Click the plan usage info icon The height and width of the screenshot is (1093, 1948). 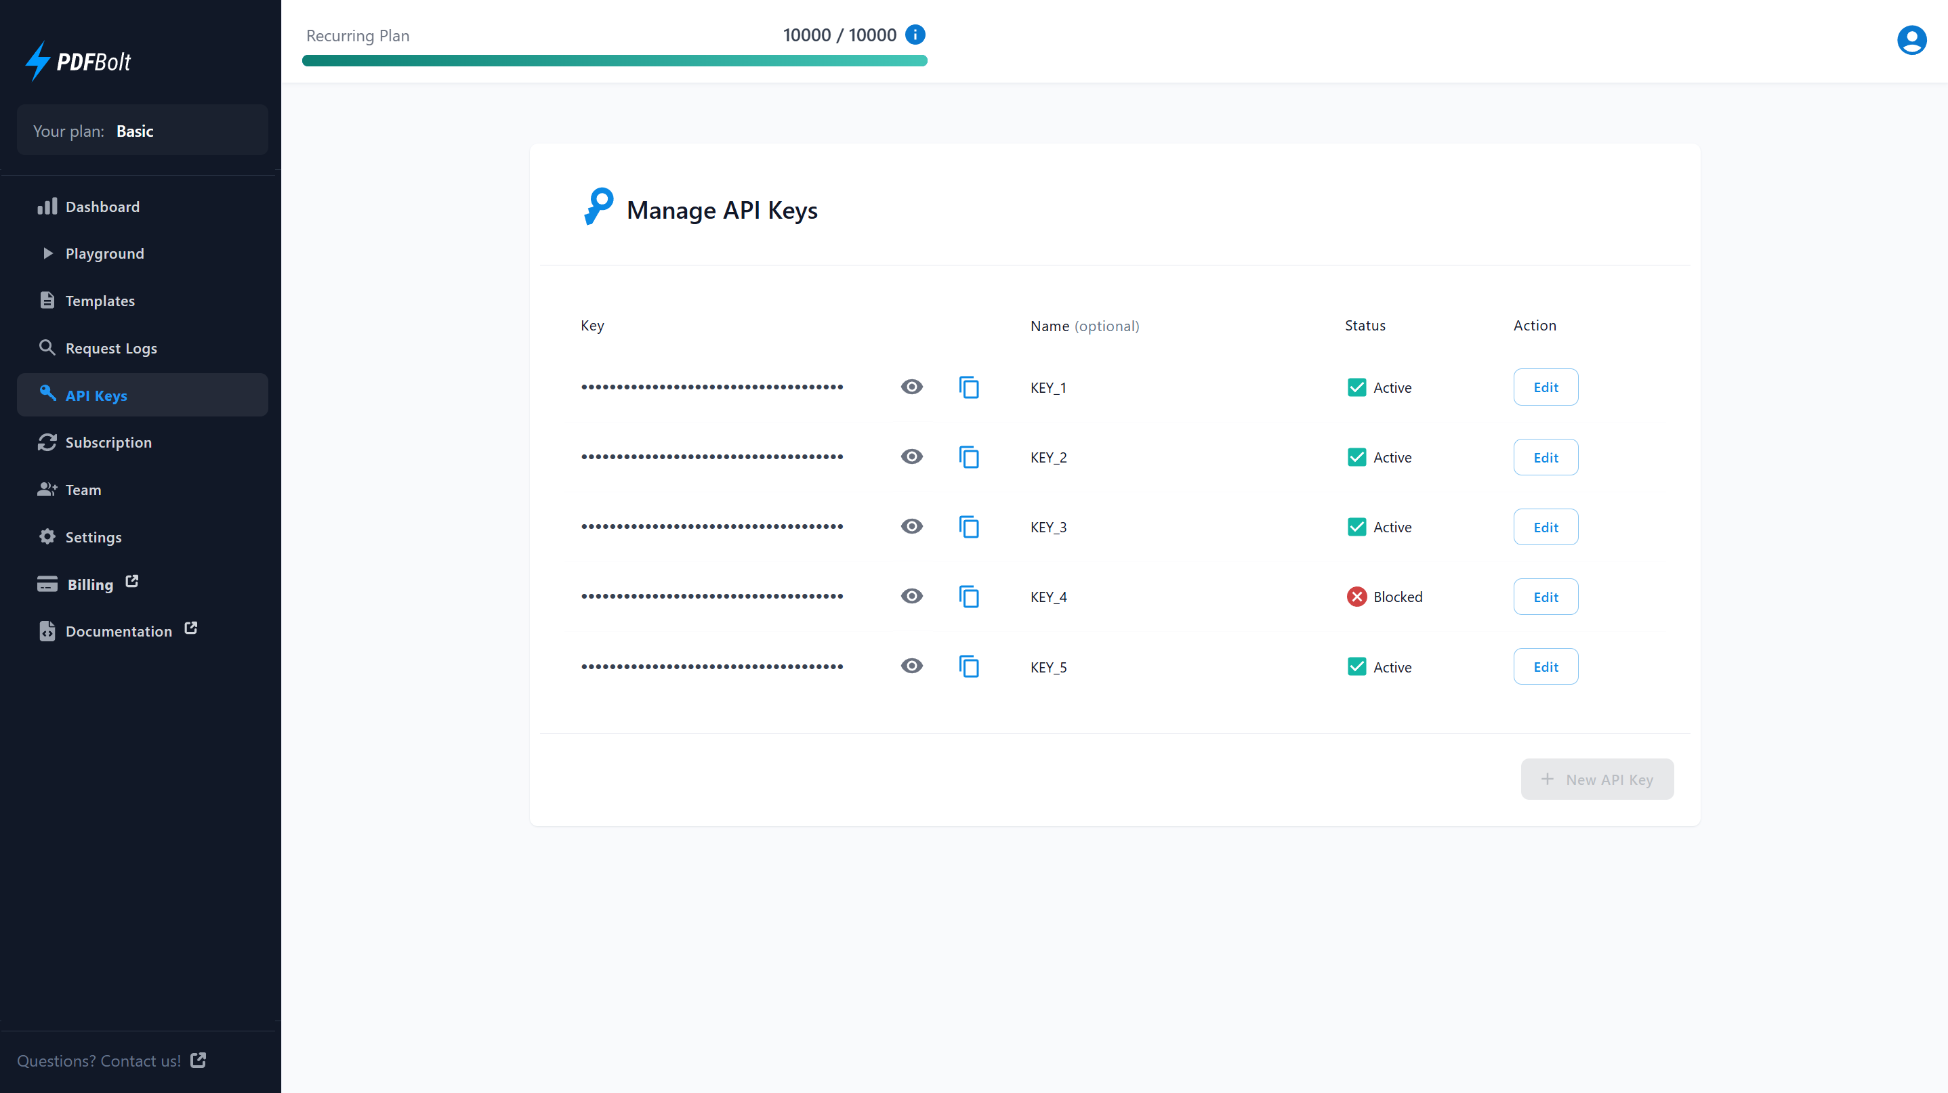click(915, 35)
